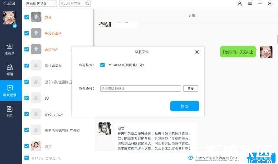Click the profile avatar in sidebar
This screenshot has height=164, width=278.
coord(10,18)
